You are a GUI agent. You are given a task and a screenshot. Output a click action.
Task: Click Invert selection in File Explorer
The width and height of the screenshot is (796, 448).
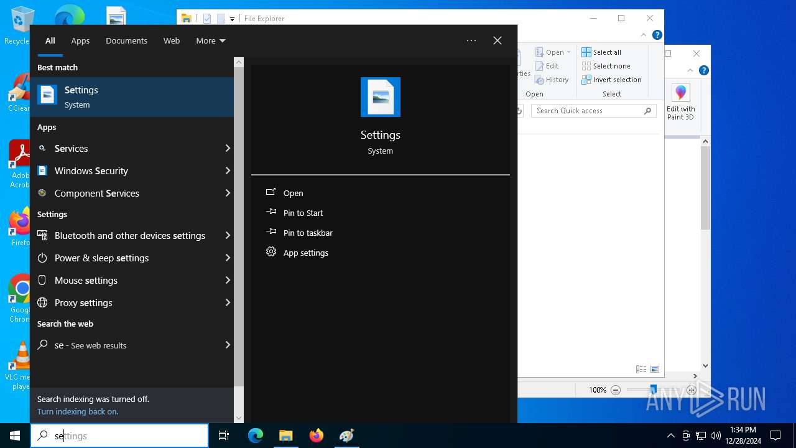coord(611,80)
